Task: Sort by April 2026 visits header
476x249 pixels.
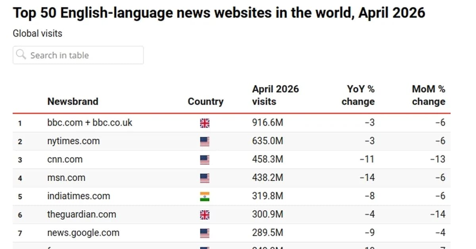Action: click(x=275, y=95)
